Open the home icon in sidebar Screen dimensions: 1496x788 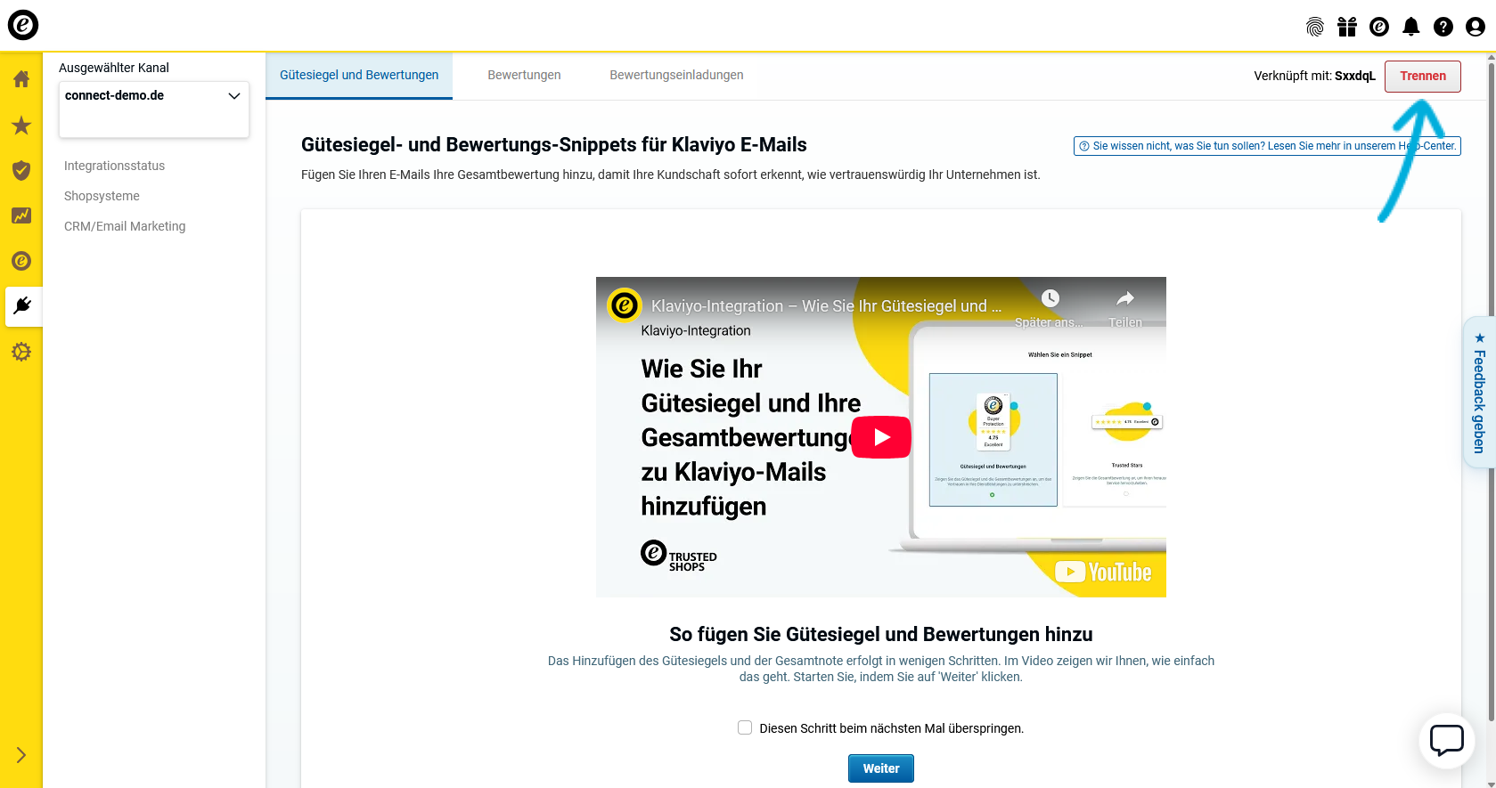[21, 79]
